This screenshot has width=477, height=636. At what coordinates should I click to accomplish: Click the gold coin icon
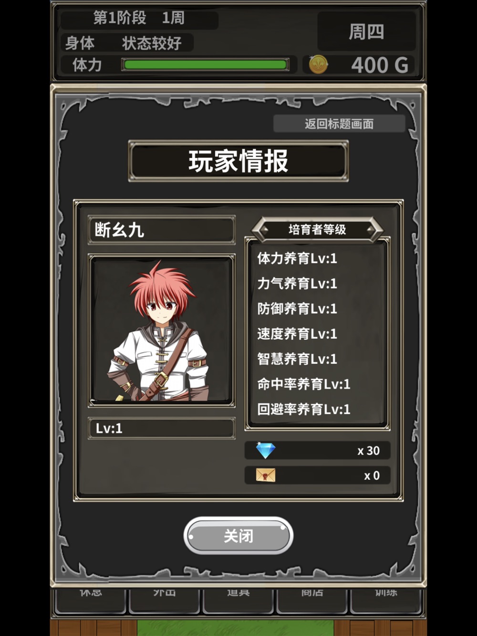pyautogui.click(x=318, y=64)
